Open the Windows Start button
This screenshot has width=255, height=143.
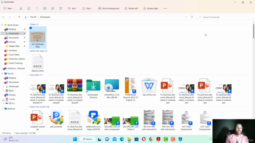(75, 139)
